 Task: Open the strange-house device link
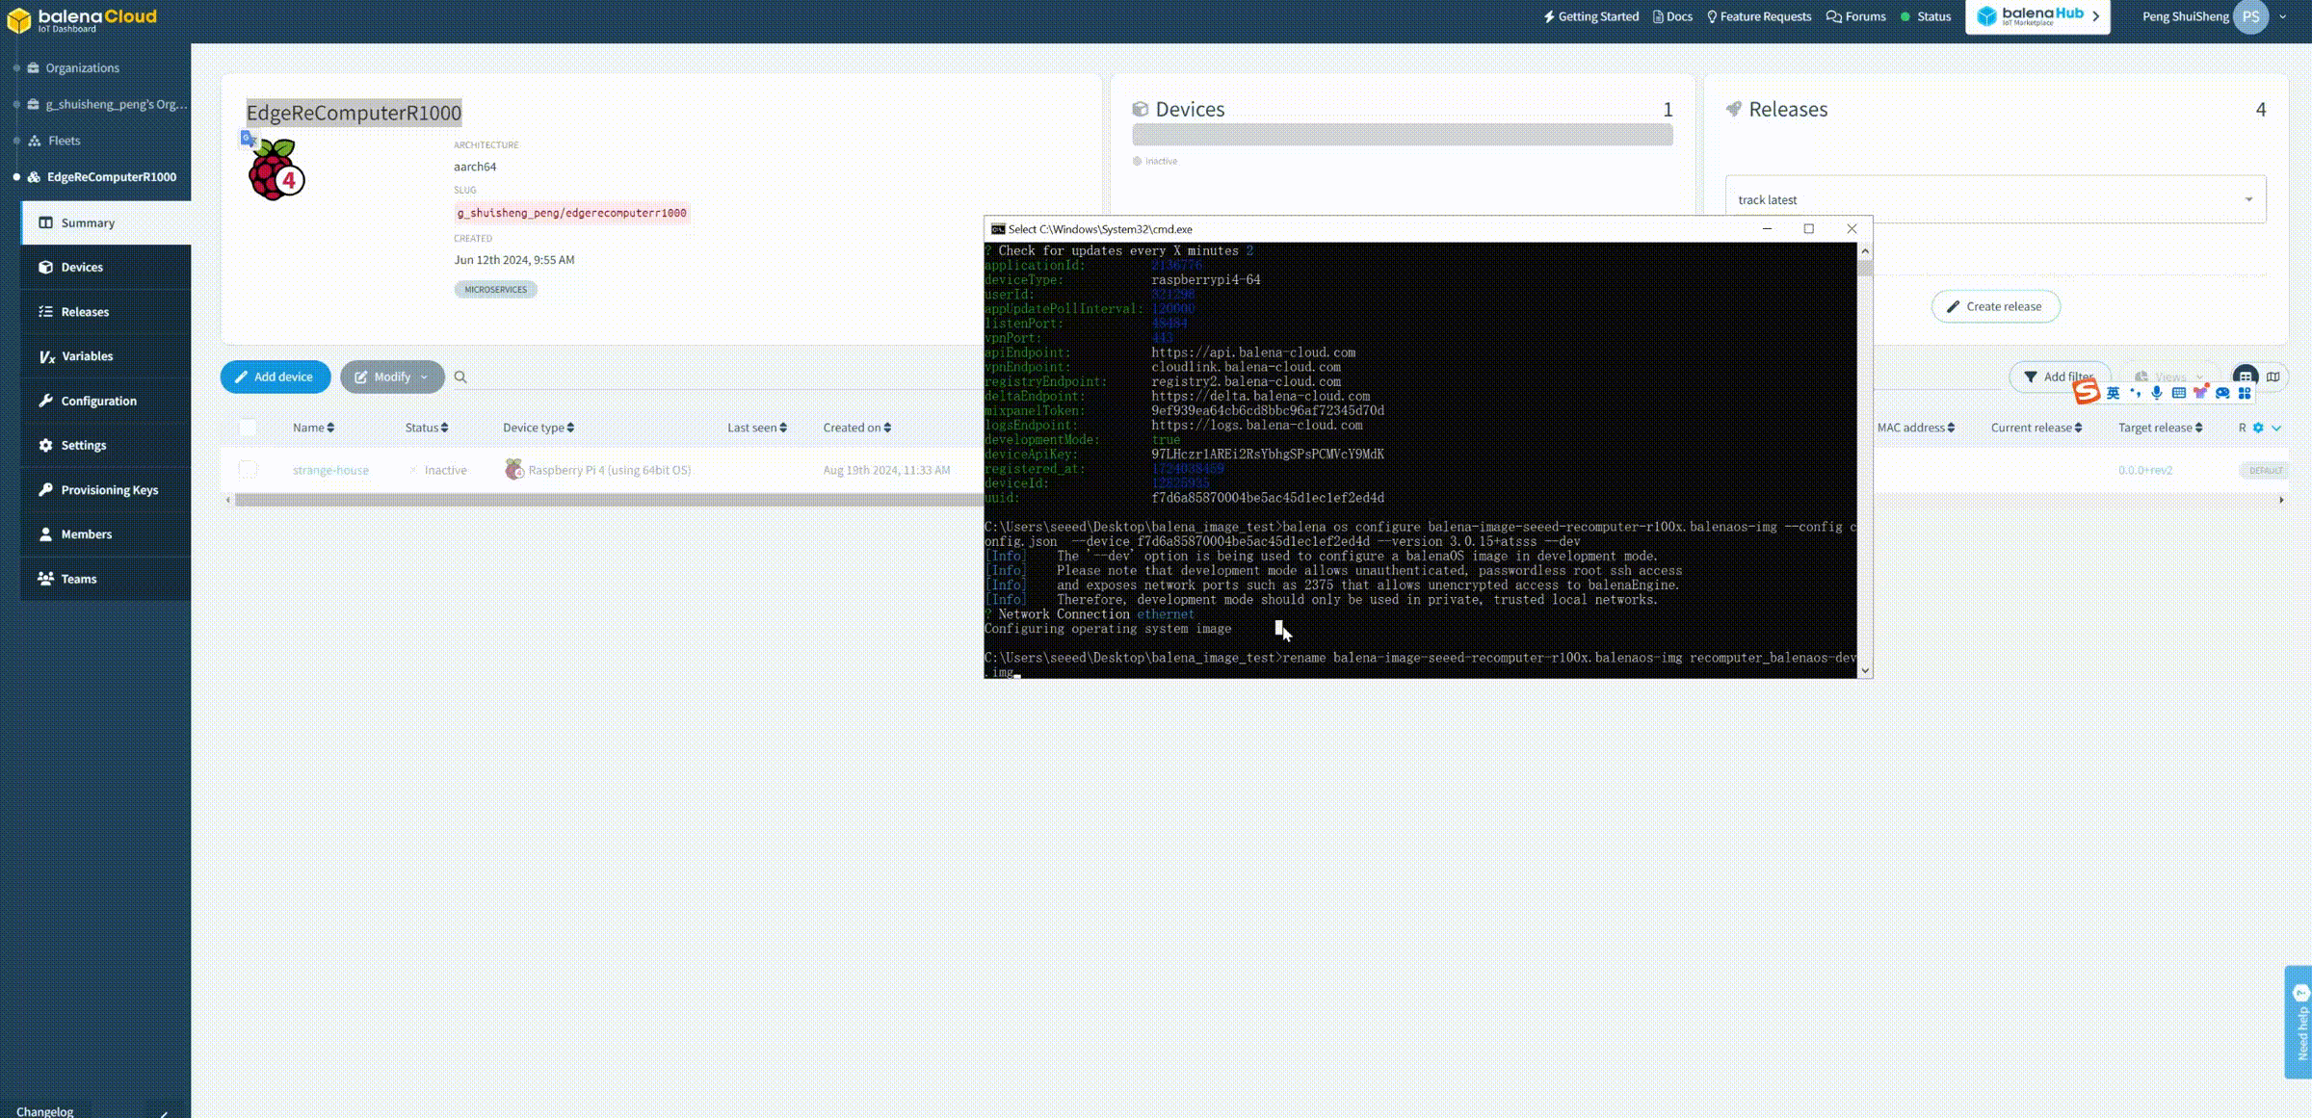click(330, 470)
